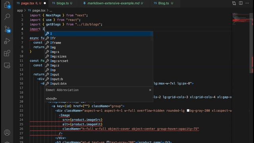Click the closing </div> tag on line 28
Image resolution: width=254 pixels, height=143 pixels.
(x=60, y=138)
